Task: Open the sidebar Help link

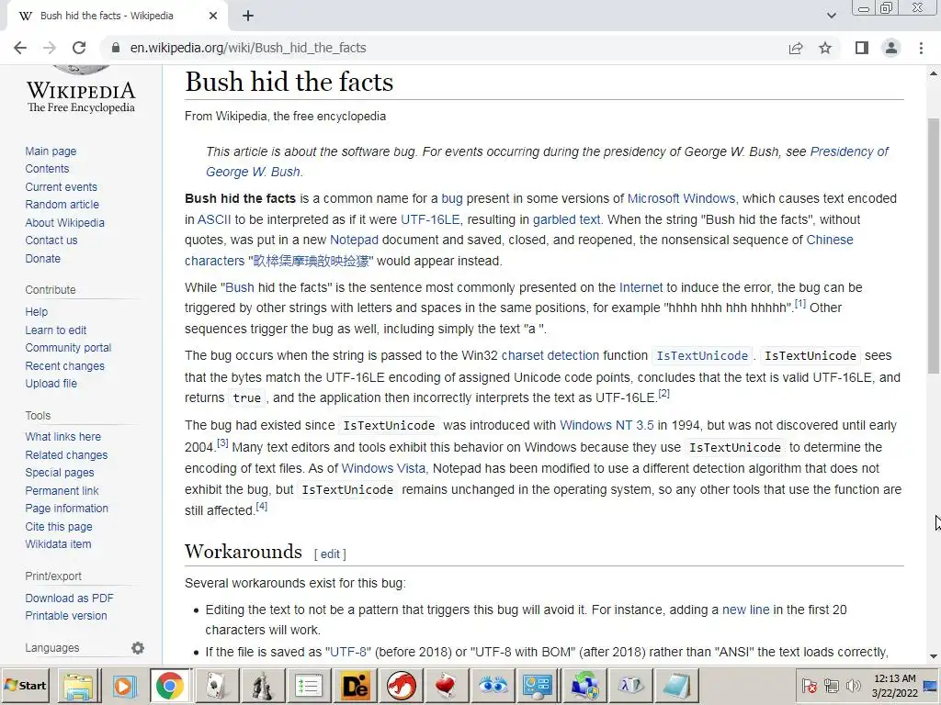Action: click(x=36, y=312)
